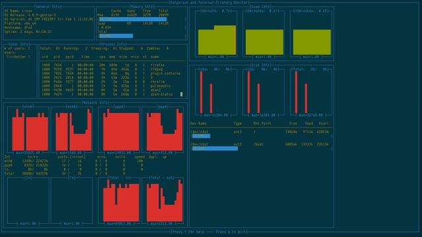
Task: Click the white cursor block in process list
Action: 181,94
